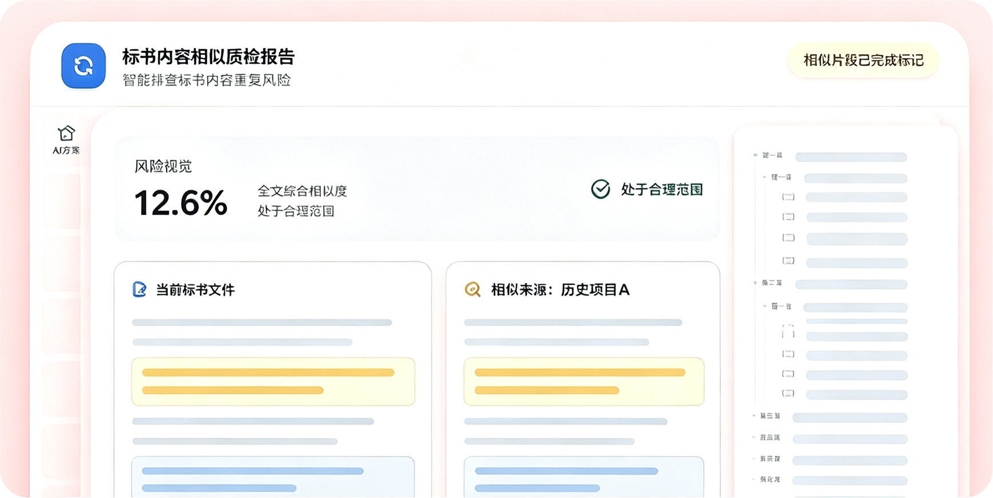The height and width of the screenshot is (498, 993).
Task: Click 处于合理范围 below 全文综合相似度
Action: (x=296, y=211)
